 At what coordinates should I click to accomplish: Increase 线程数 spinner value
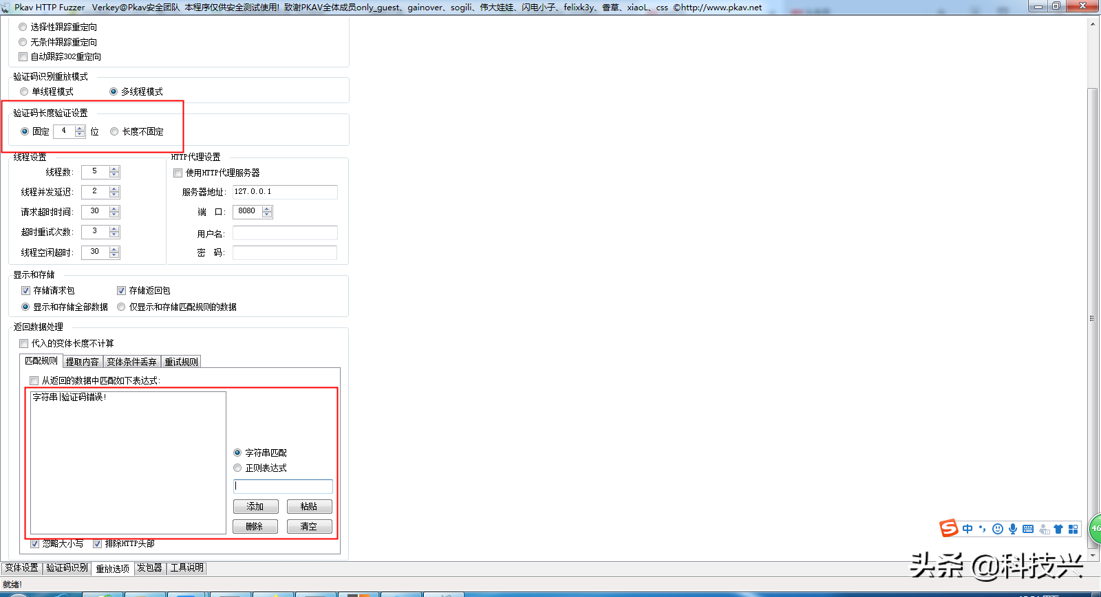coord(114,169)
